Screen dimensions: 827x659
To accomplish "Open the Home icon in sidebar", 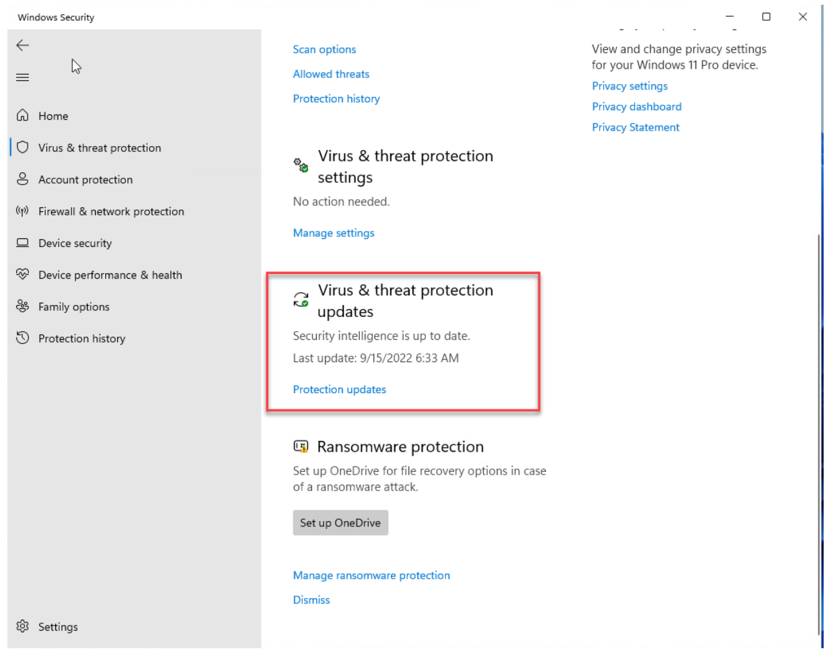I will (23, 116).
